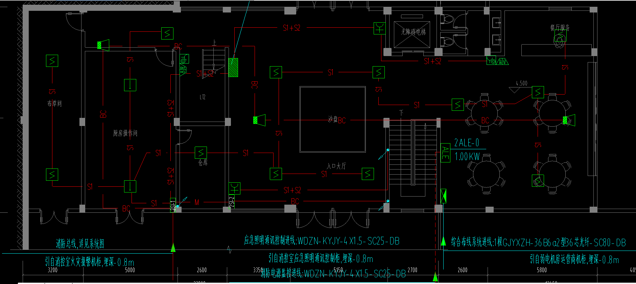This screenshot has height=284, width=636.
Task: Pick the smoke detector at the top of the kitchen
Action: [x=167, y=33]
